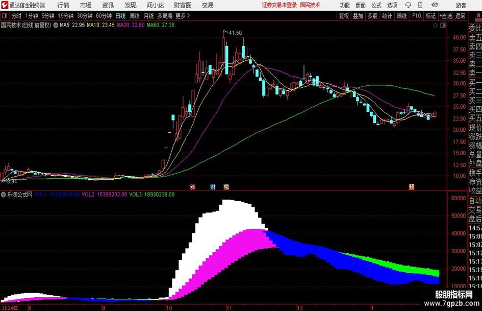Open the 财富圈 menu
482x311 pixels.
point(183,5)
